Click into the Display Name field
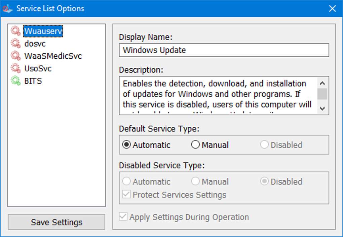This screenshot has width=343, height=237. click(x=224, y=50)
